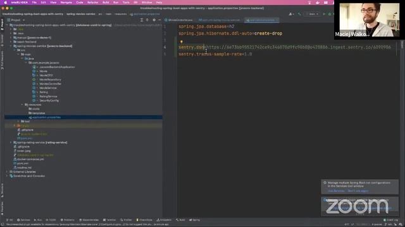Click the Project vertical tab on left stripe
The height and width of the screenshot is (227, 405).
click(x=2, y=25)
